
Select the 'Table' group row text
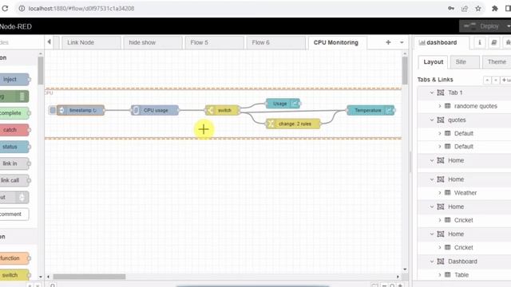click(x=461, y=275)
